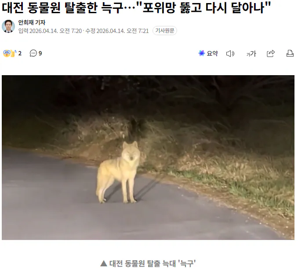Click reporter name 안희재 기자
The height and width of the screenshot is (269, 298).
coord(32,22)
